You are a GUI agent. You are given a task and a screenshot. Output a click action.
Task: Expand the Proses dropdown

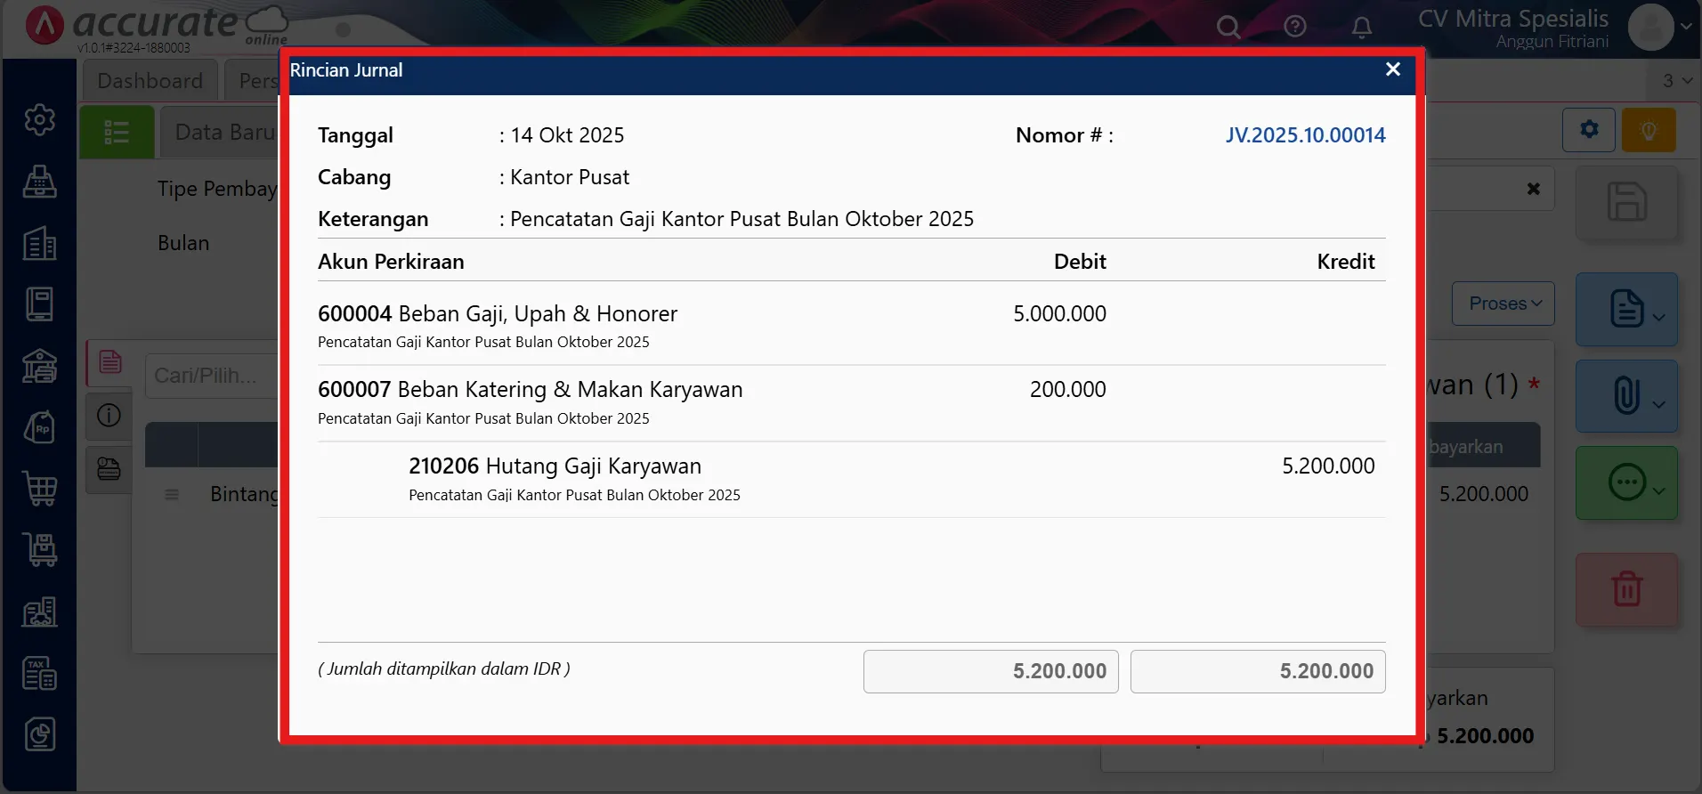coord(1503,304)
